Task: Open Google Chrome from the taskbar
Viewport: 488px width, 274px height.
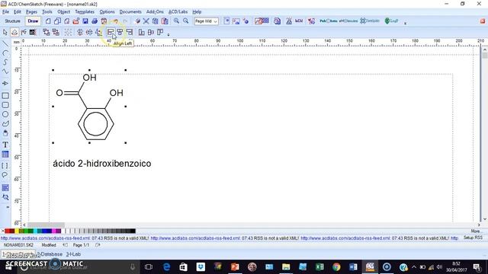Action: tap(336, 267)
